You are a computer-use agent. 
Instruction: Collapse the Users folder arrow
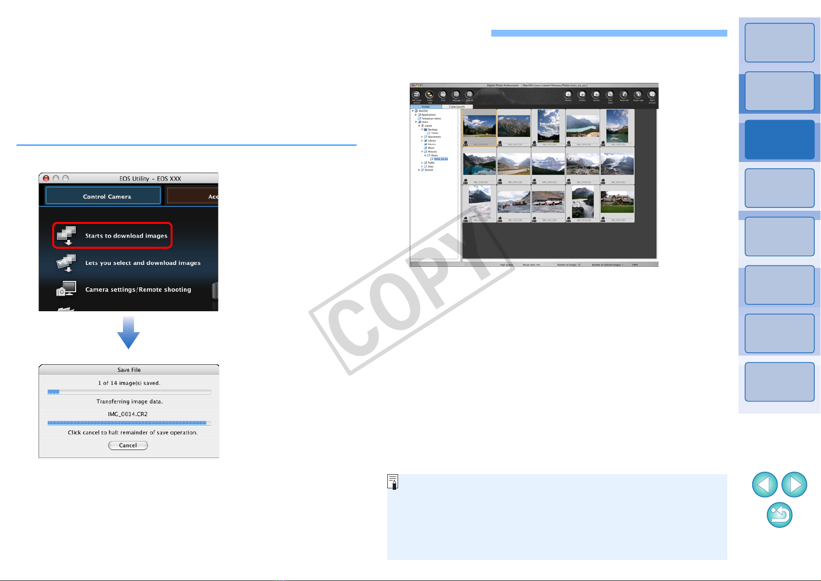416,122
